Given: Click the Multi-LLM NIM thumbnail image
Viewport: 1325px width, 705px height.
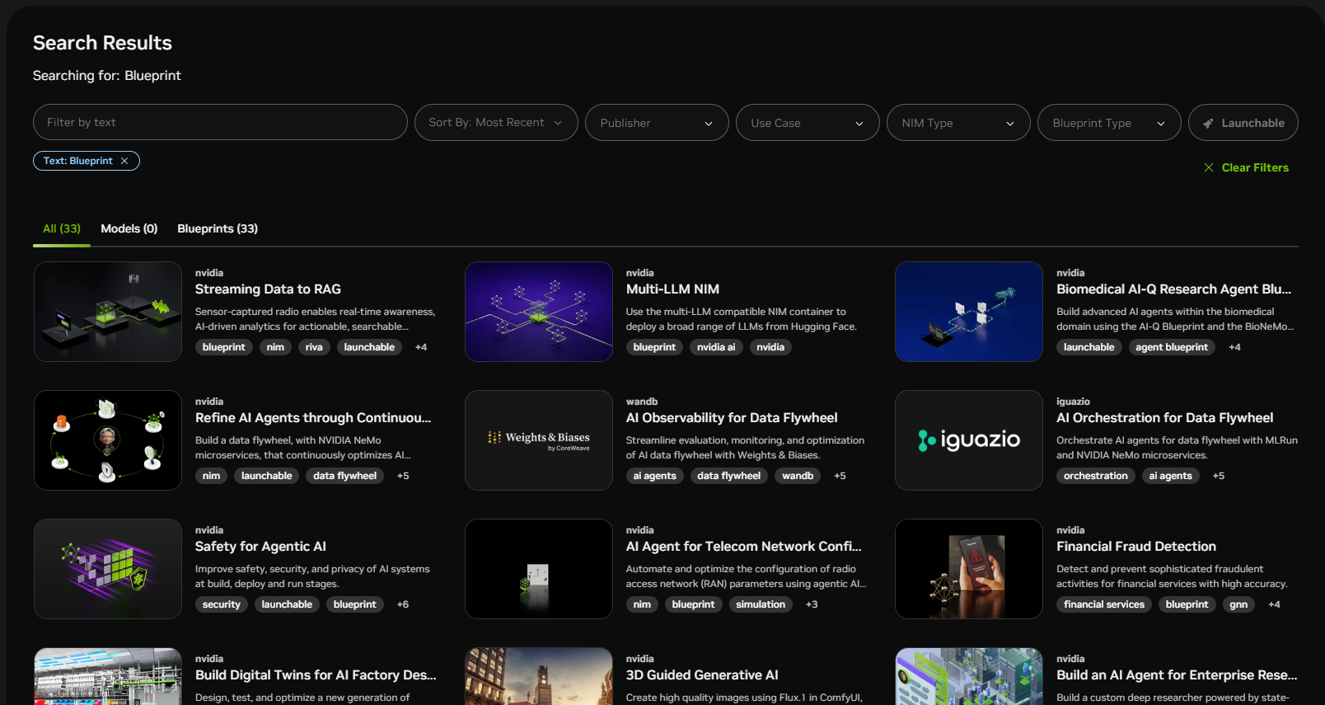Looking at the screenshot, I should [x=539, y=312].
